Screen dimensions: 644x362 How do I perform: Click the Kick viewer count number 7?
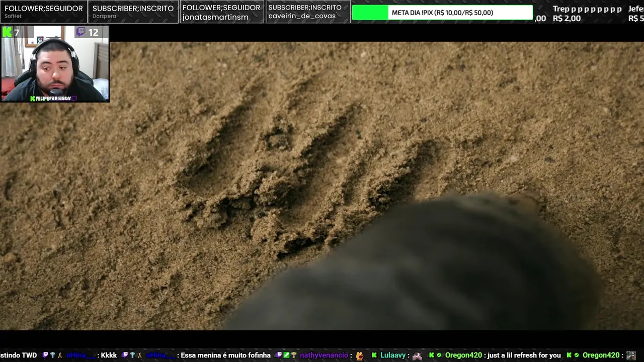17,33
